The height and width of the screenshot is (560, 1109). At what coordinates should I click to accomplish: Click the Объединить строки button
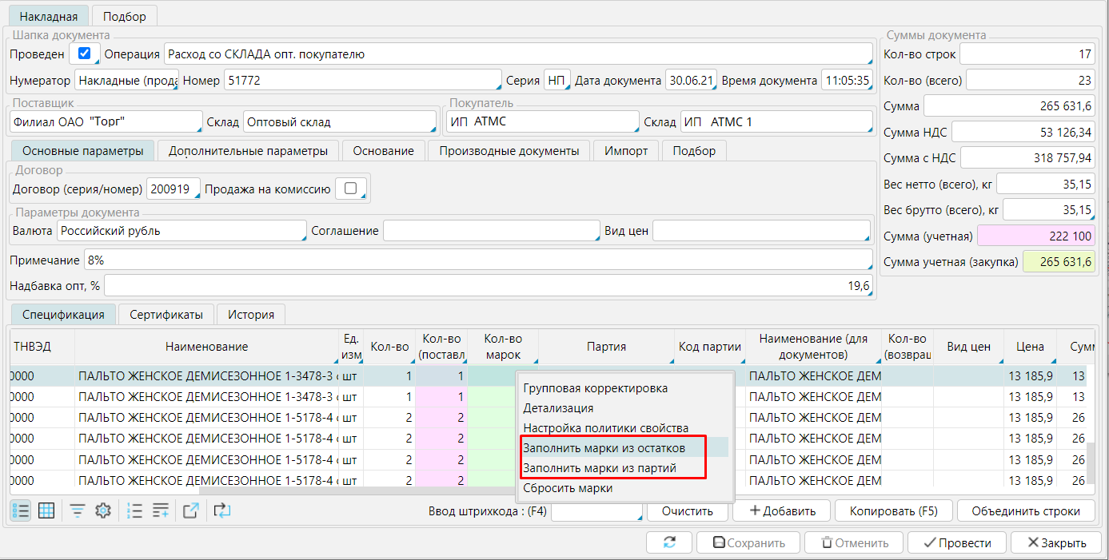coord(1025,511)
